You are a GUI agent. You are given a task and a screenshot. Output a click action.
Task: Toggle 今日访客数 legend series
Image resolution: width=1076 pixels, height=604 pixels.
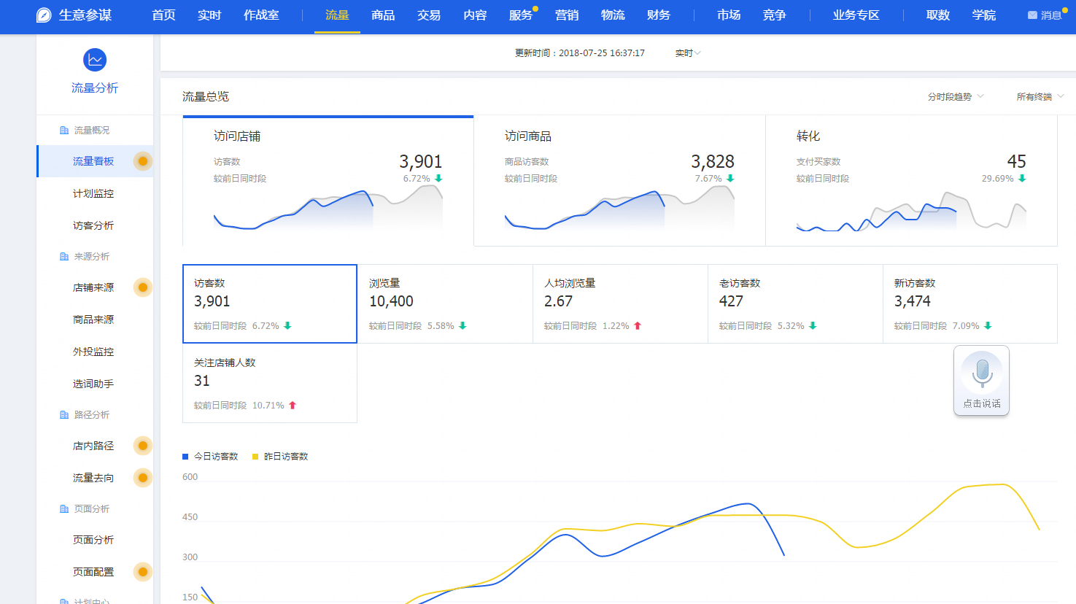(x=210, y=457)
